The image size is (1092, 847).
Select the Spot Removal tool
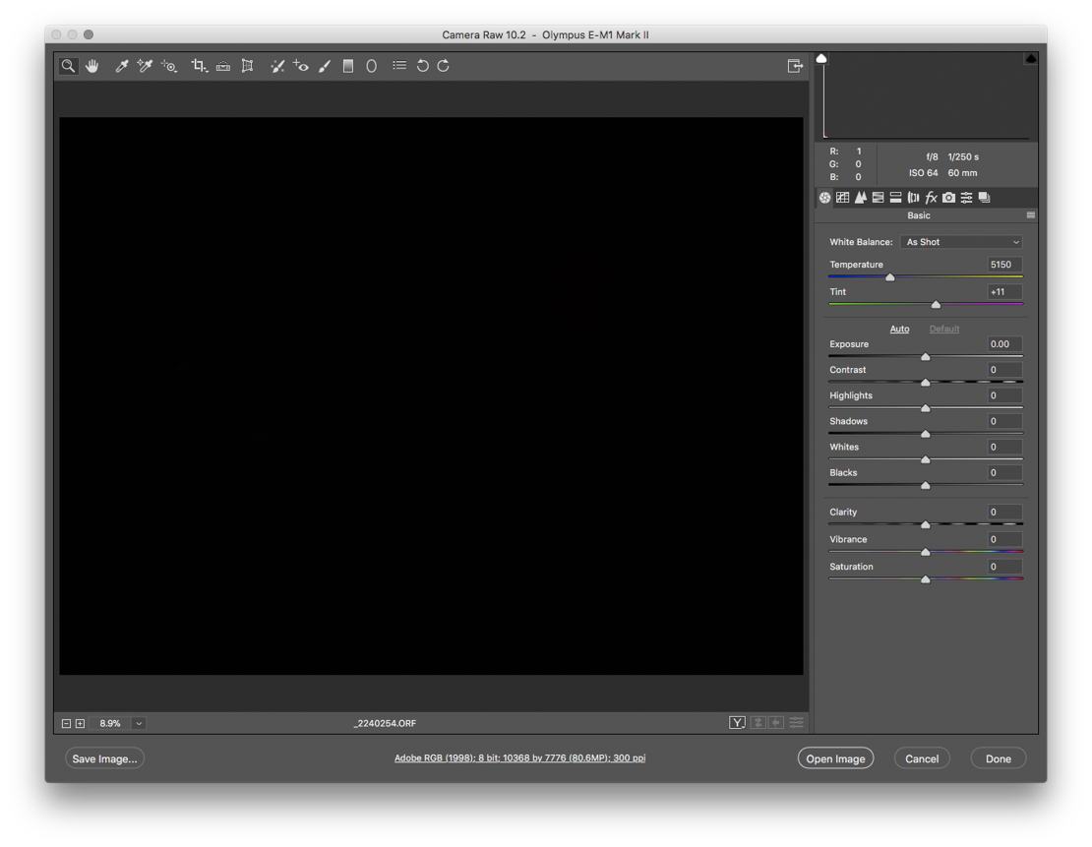pyautogui.click(x=277, y=66)
